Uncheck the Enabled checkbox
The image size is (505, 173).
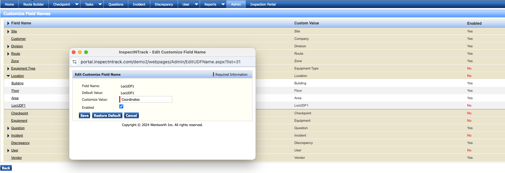point(121,107)
